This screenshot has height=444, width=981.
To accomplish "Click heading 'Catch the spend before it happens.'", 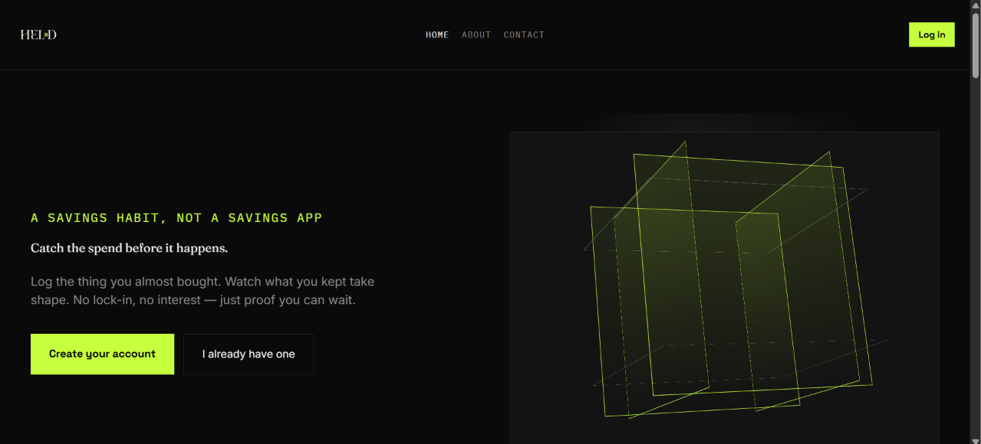I will (129, 248).
